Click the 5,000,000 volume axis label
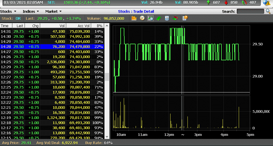The width and height of the screenshot is (273, 146). point(261,112)
